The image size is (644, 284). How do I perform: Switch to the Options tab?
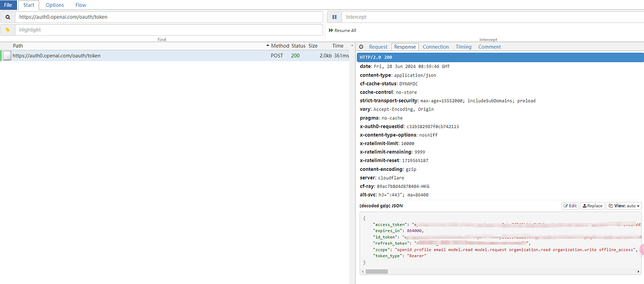(x=55, y=5)
